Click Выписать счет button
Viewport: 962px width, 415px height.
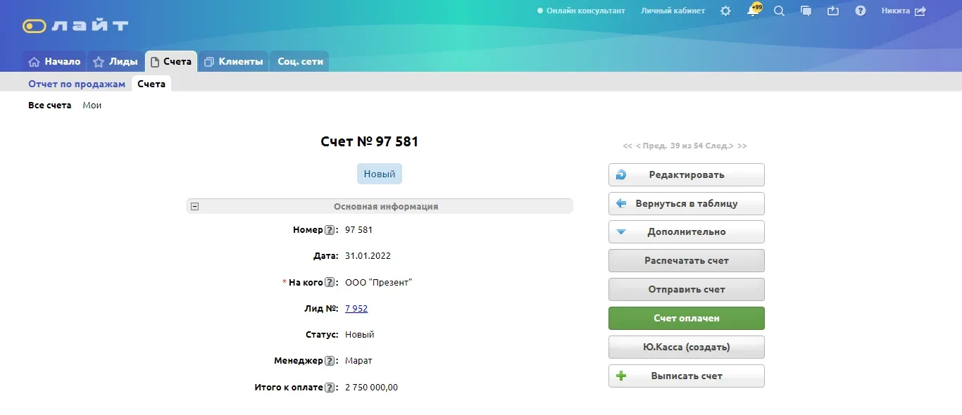tap(687, 376)
